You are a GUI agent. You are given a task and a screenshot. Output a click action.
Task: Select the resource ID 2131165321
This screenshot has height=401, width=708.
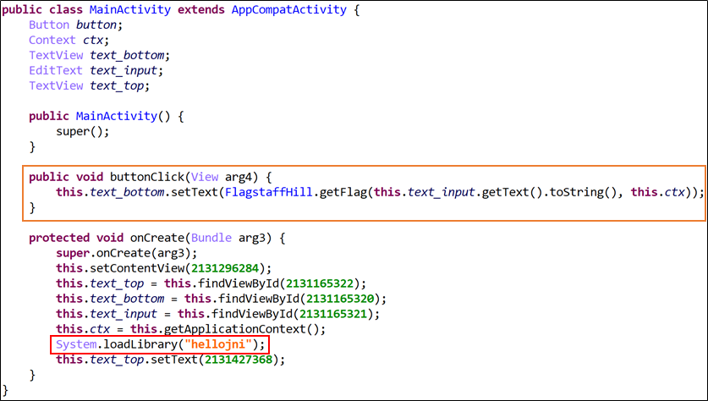[332, 315]
